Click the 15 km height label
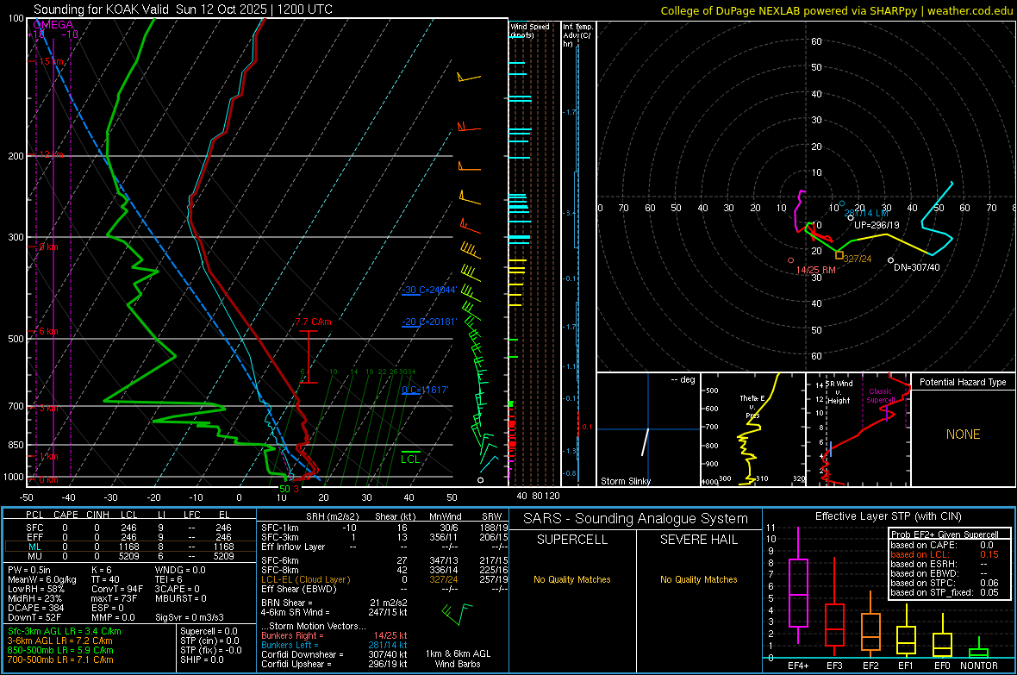This screenshot has height=675, width=1017. [51, 61]
